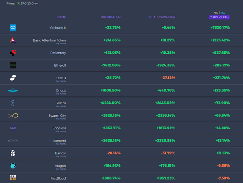Click the +1613.92% Edgeless ETH ROI value
This screenshot has height=183, width=243.
[x=166, y=128]
